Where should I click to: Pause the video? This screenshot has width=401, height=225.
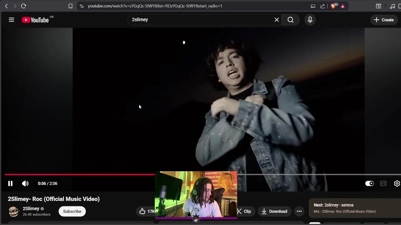10,183
